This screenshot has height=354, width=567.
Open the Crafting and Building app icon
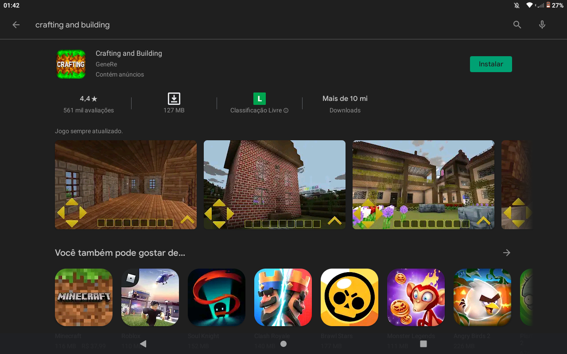[x=71, y=64]
